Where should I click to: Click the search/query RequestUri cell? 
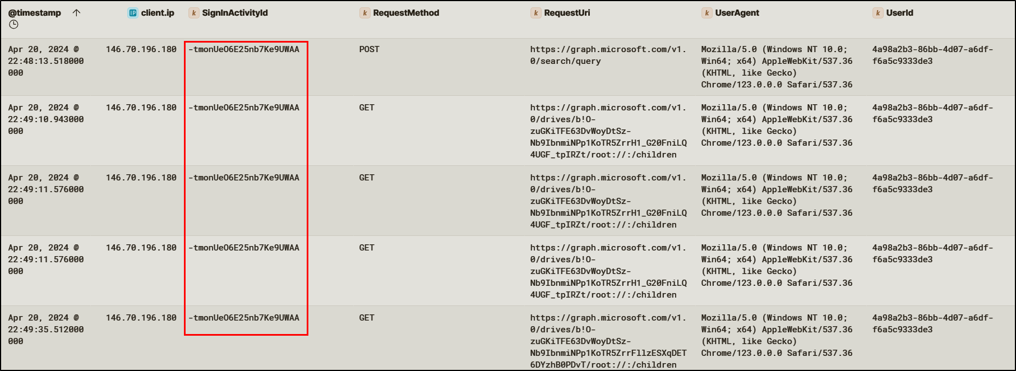[608, 55]
